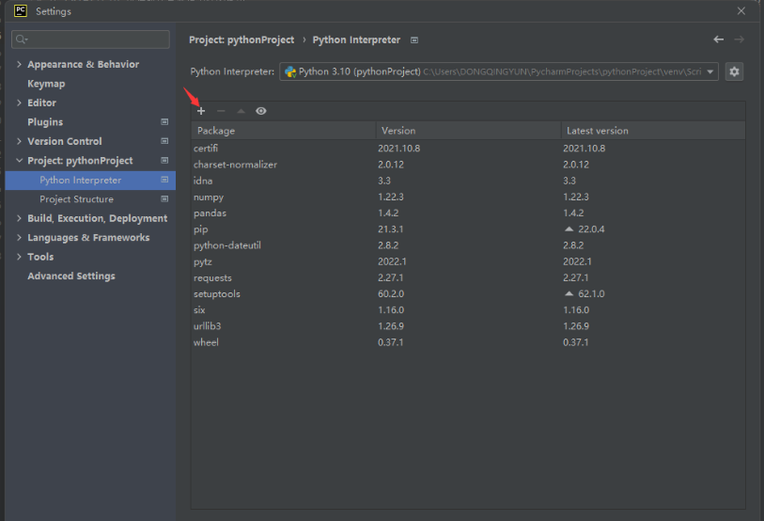Select the idna package row
The image size is (764, 521).
(x=468, y=181)
